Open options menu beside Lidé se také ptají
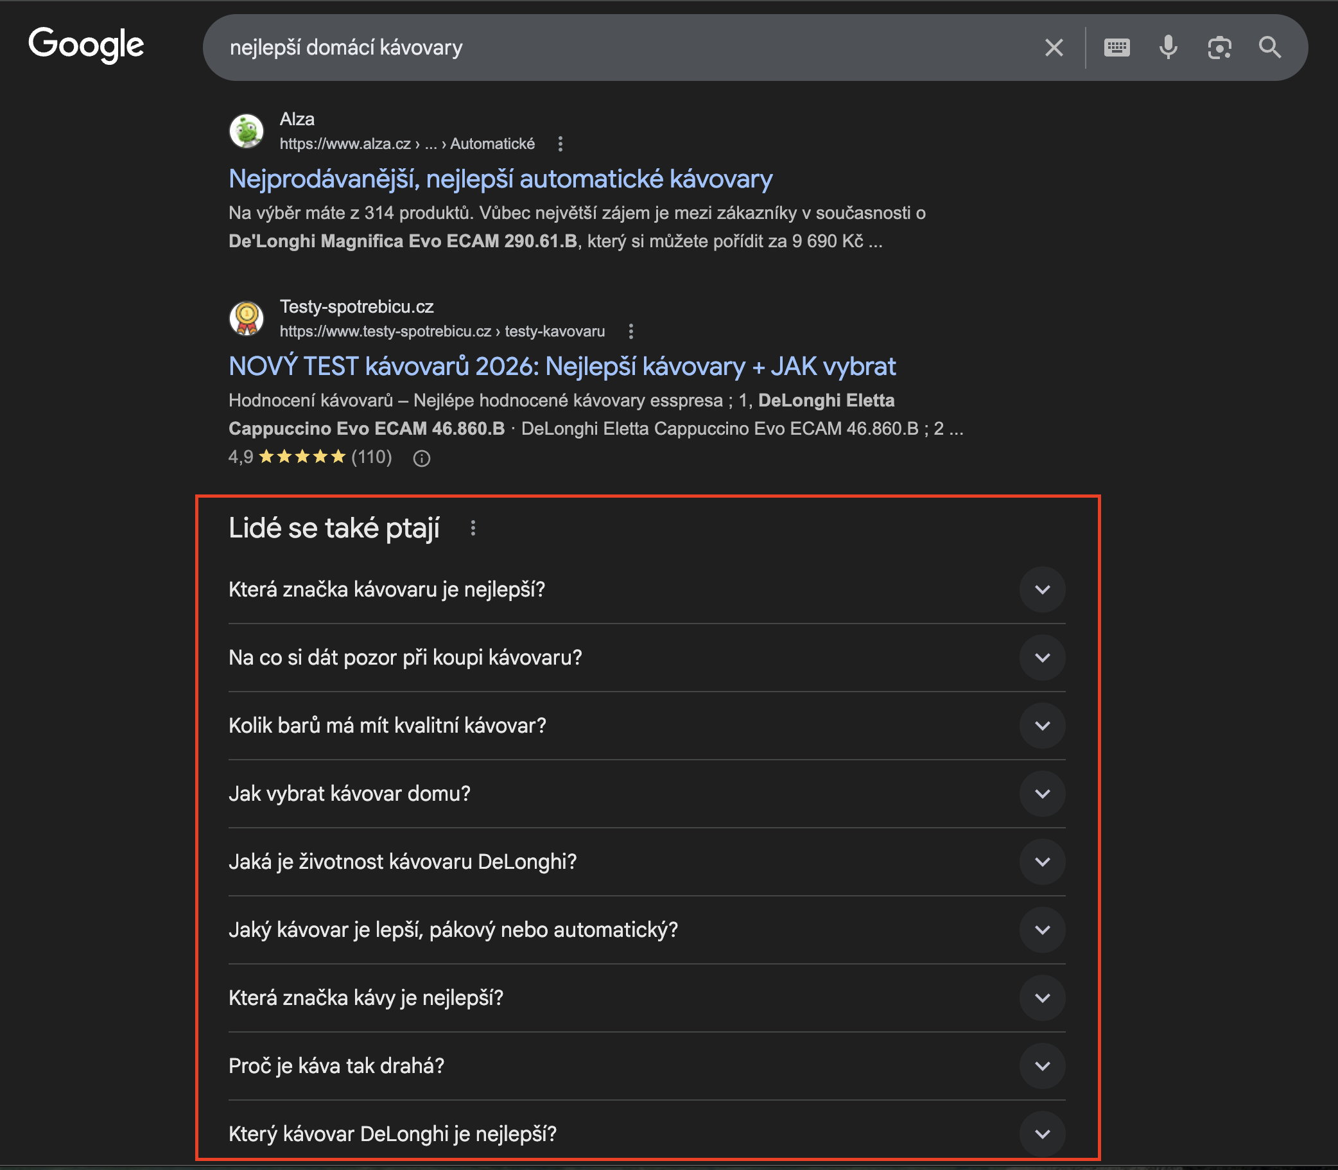 pos(473,528)
